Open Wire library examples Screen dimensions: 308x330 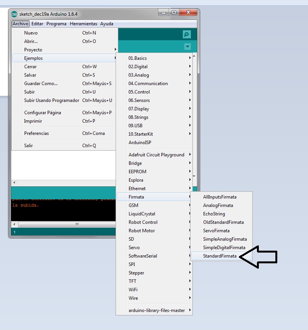click(154, 298)
